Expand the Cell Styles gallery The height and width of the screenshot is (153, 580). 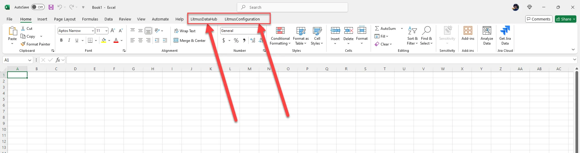click(317, 36)
